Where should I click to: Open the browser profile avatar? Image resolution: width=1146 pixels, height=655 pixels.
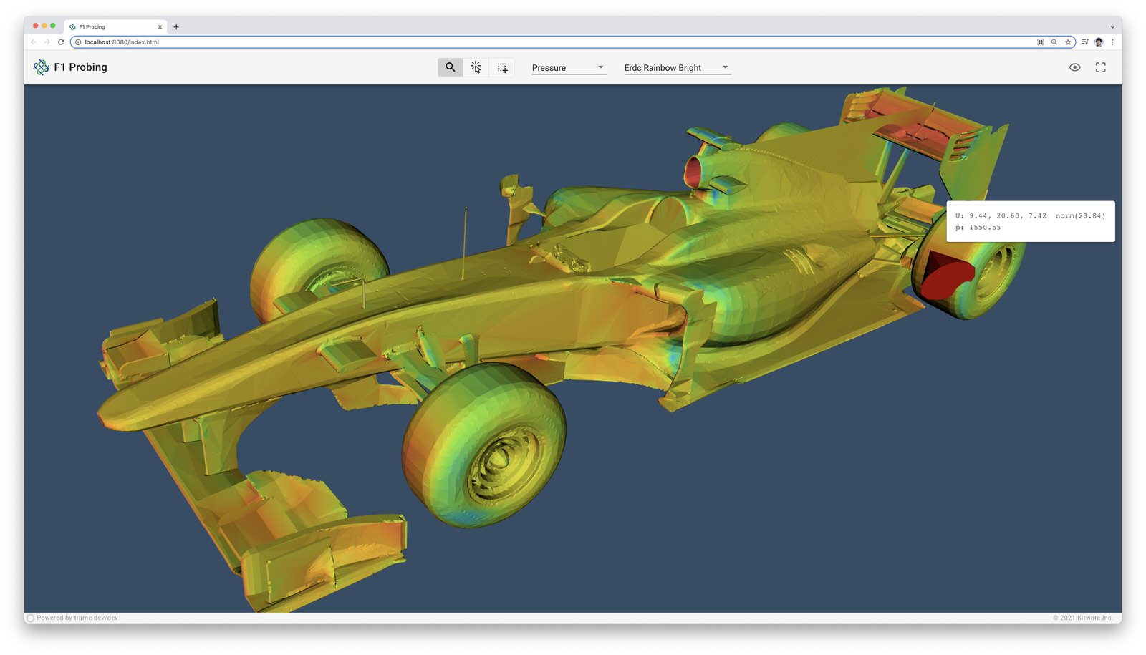coord(1099,42)
